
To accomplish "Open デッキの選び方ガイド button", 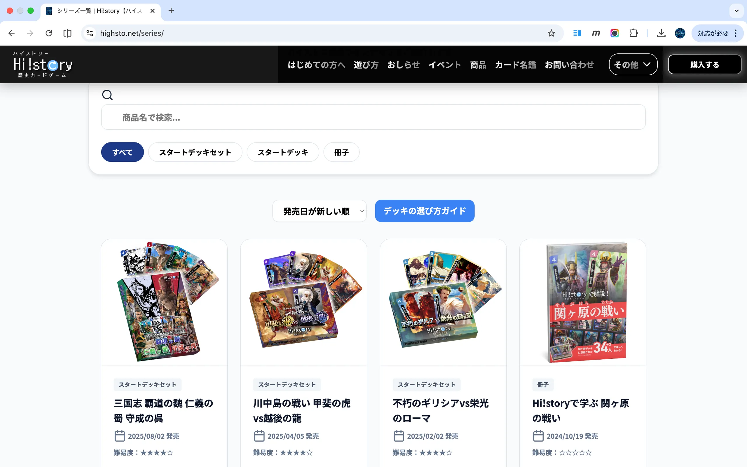I will (425, 211).
